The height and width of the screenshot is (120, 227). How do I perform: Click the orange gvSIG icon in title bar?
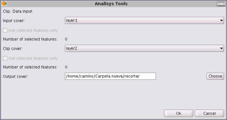pyautogui.click(x=4, y=4)
